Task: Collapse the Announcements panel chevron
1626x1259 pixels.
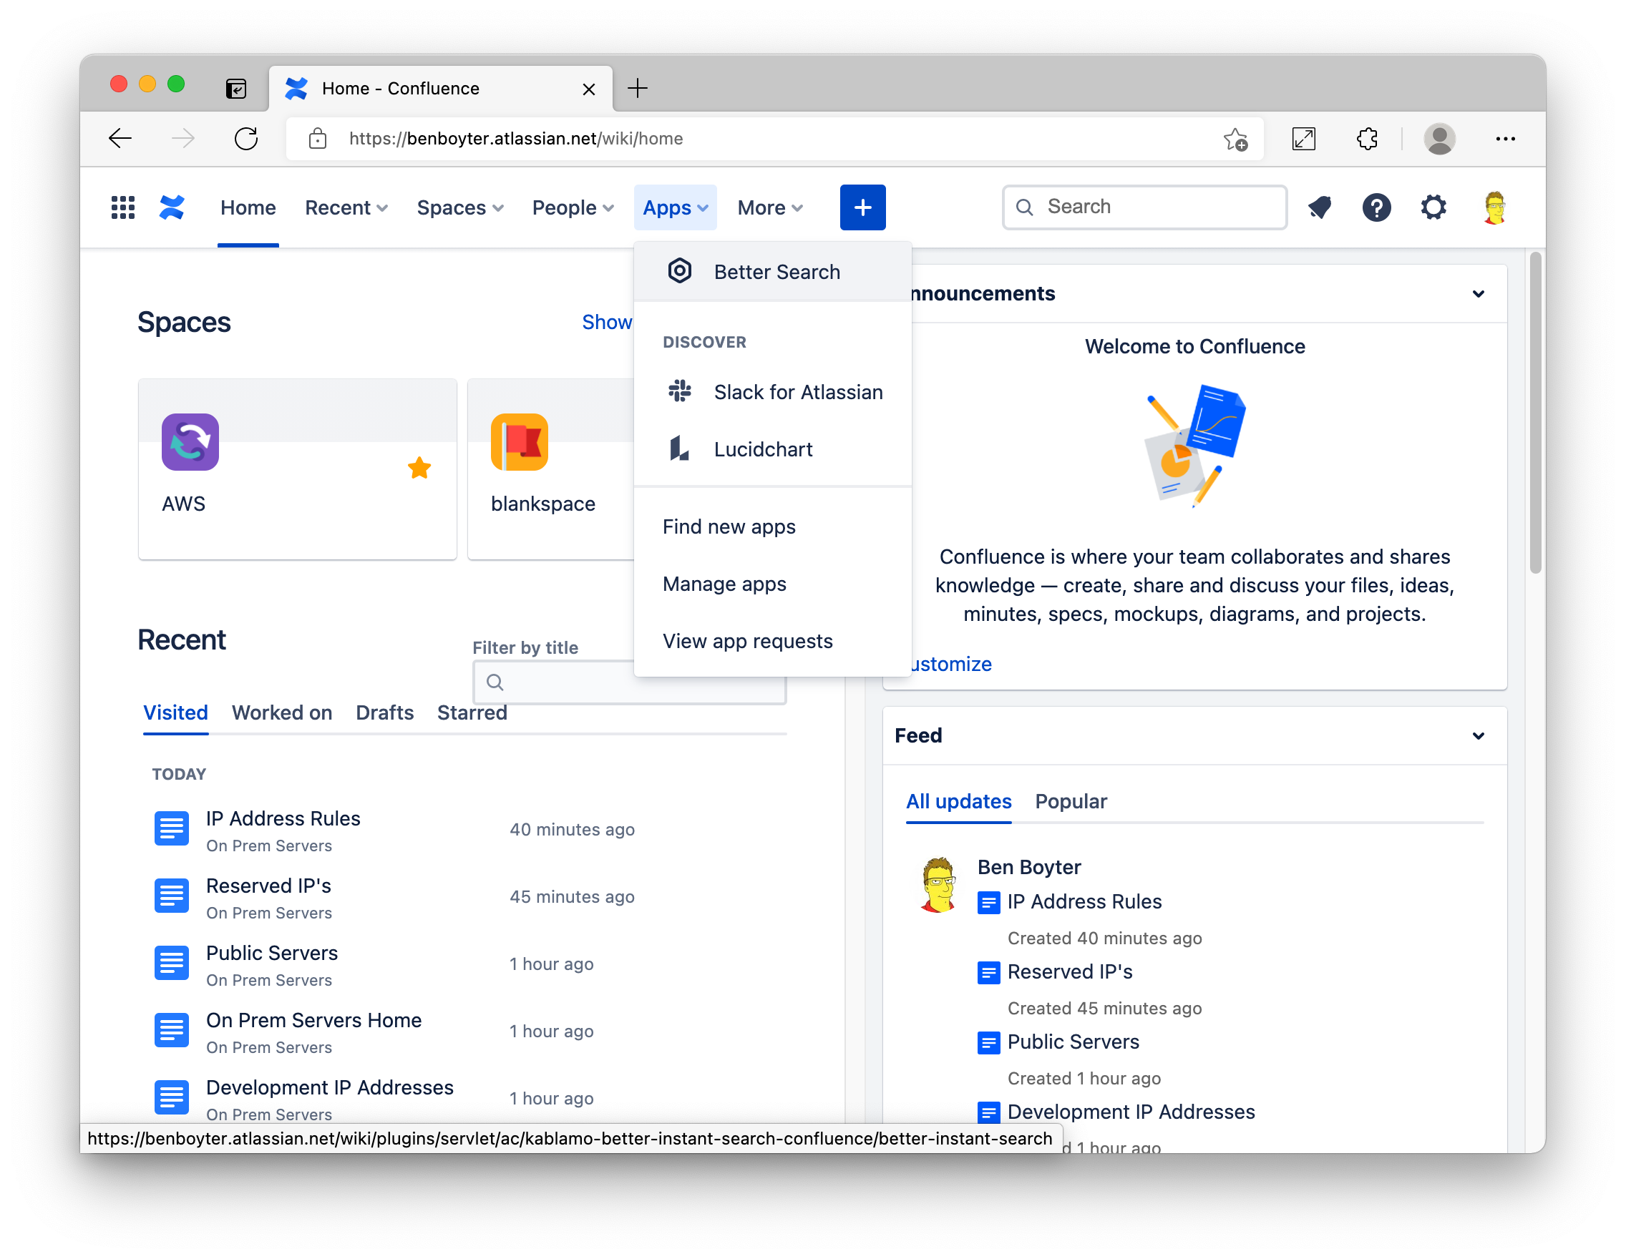Action: [x=1478, y=294]
